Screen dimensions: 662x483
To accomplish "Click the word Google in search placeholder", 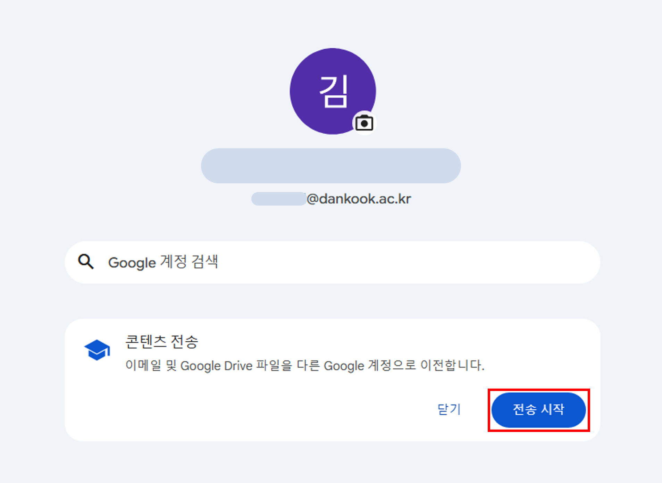I will pos(132,263).
